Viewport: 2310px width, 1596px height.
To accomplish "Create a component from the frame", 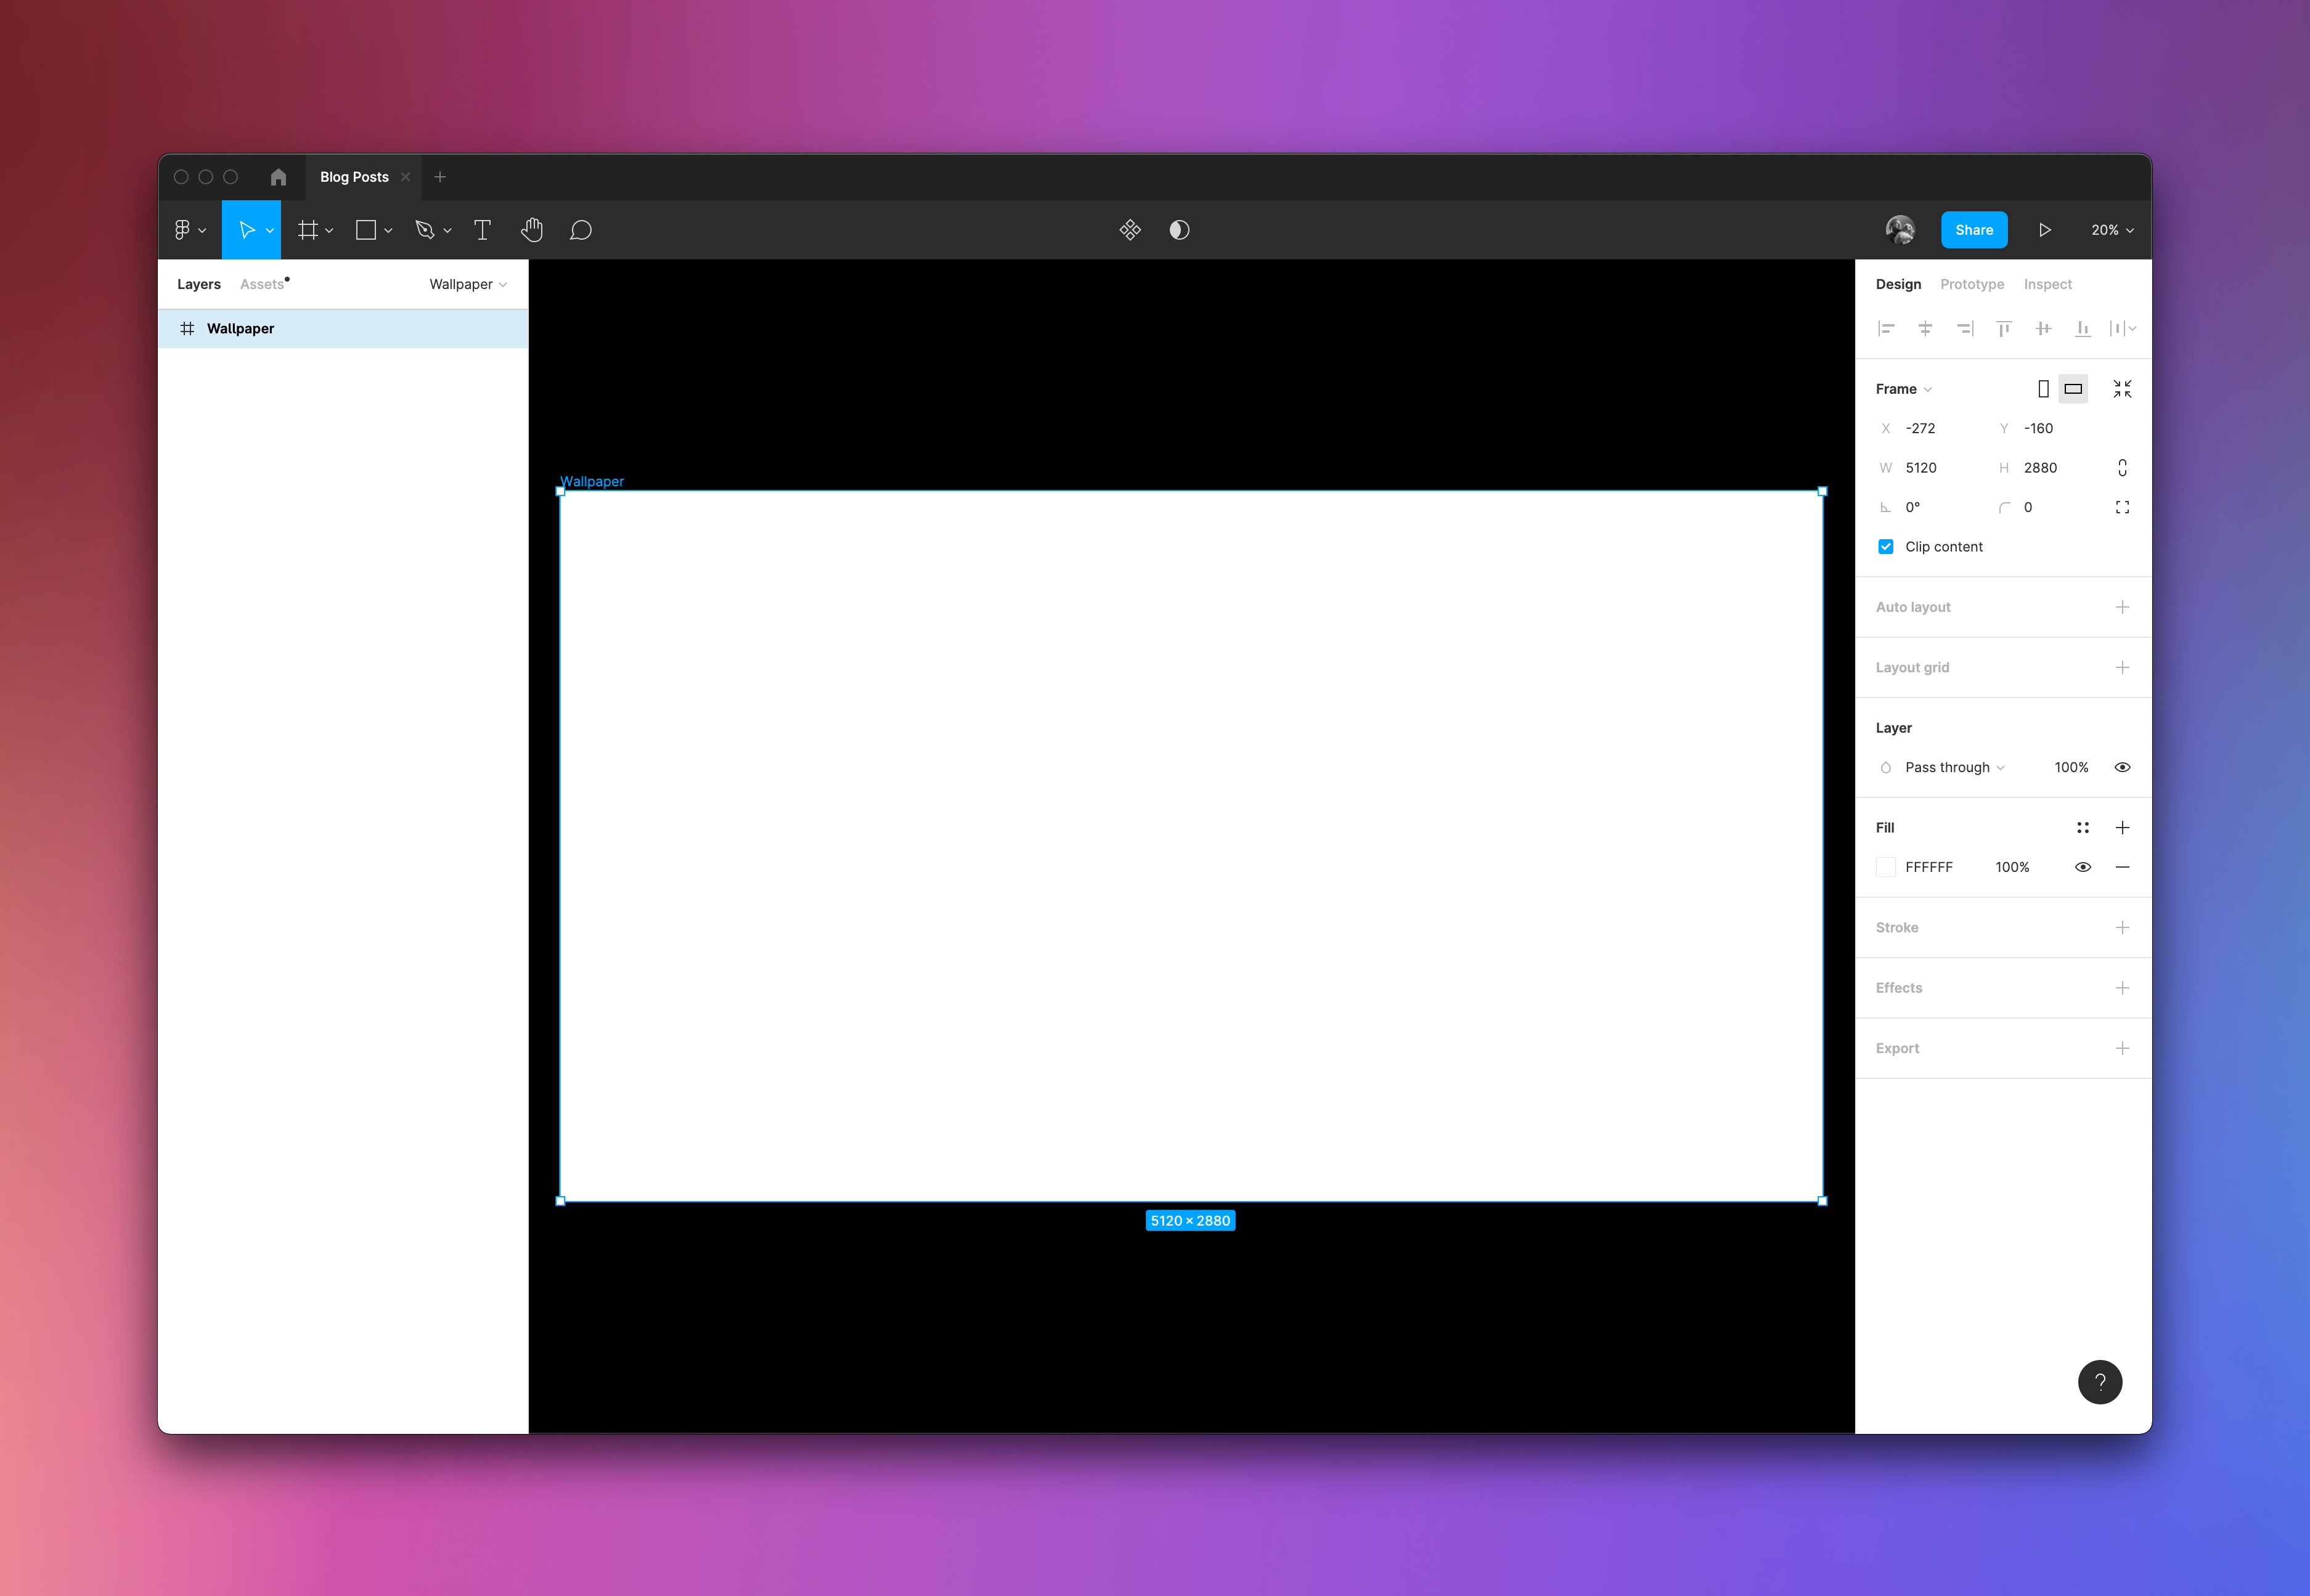I will coord(1130,230).
